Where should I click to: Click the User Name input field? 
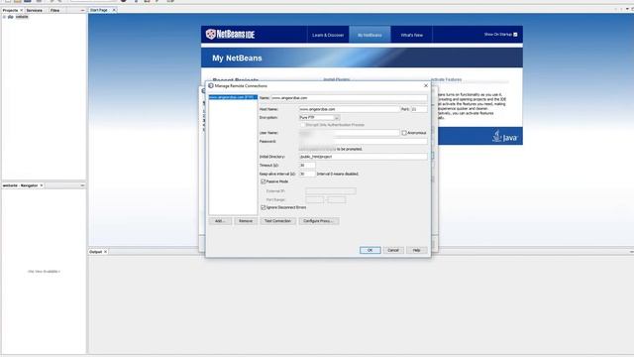349,133
